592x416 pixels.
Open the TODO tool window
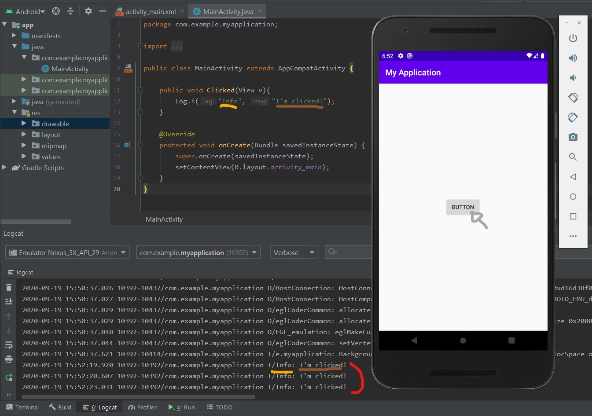(220, 407)
